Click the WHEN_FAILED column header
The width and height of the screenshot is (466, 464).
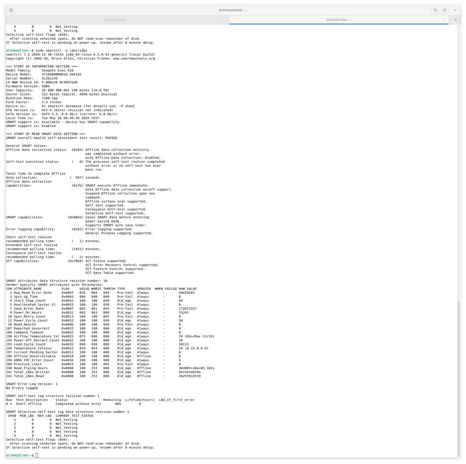coord(166,289)
